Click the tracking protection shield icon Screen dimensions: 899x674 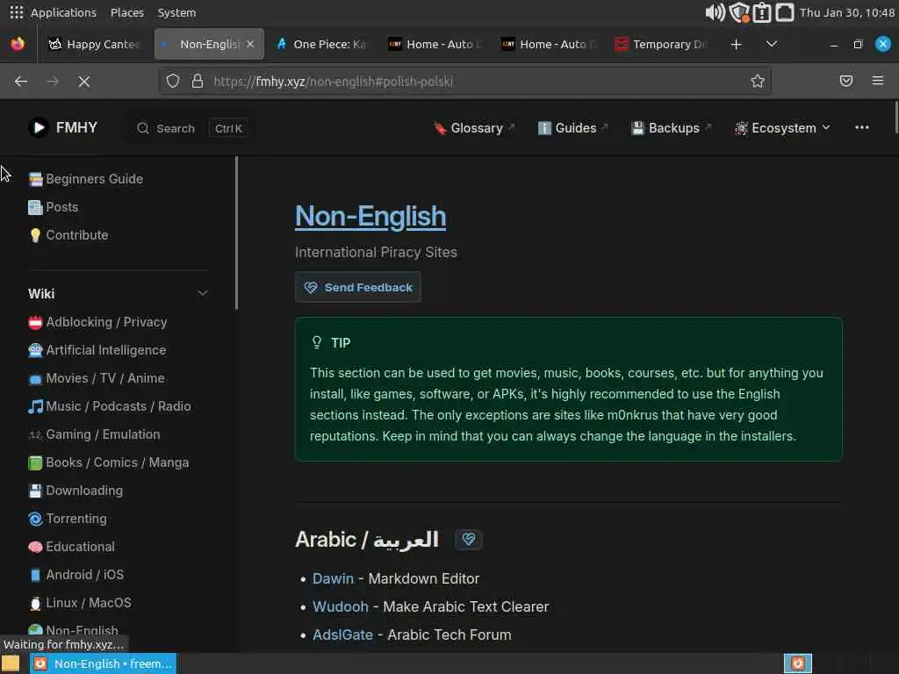point(173,82)
